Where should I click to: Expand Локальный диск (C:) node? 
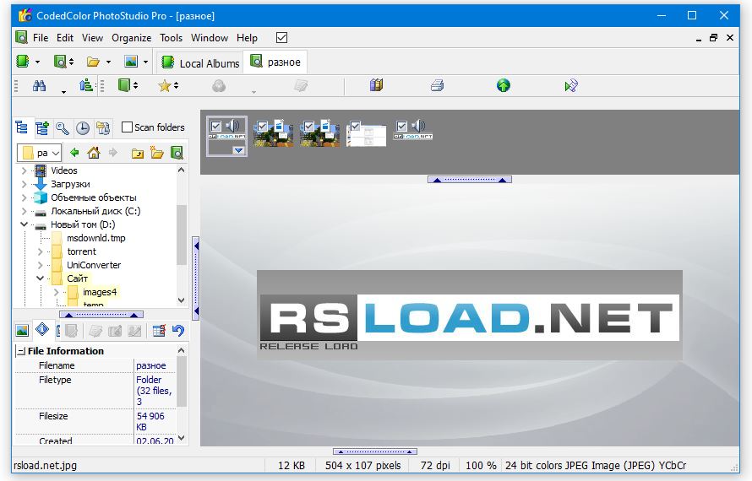coord(24,211)
